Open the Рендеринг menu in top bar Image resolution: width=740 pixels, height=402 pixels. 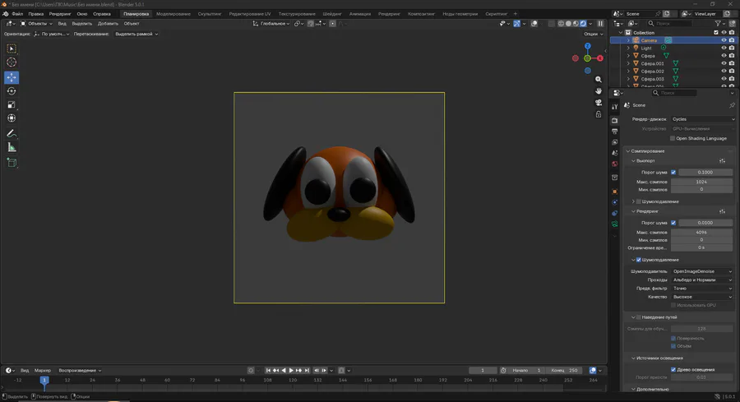pos(60,14)
